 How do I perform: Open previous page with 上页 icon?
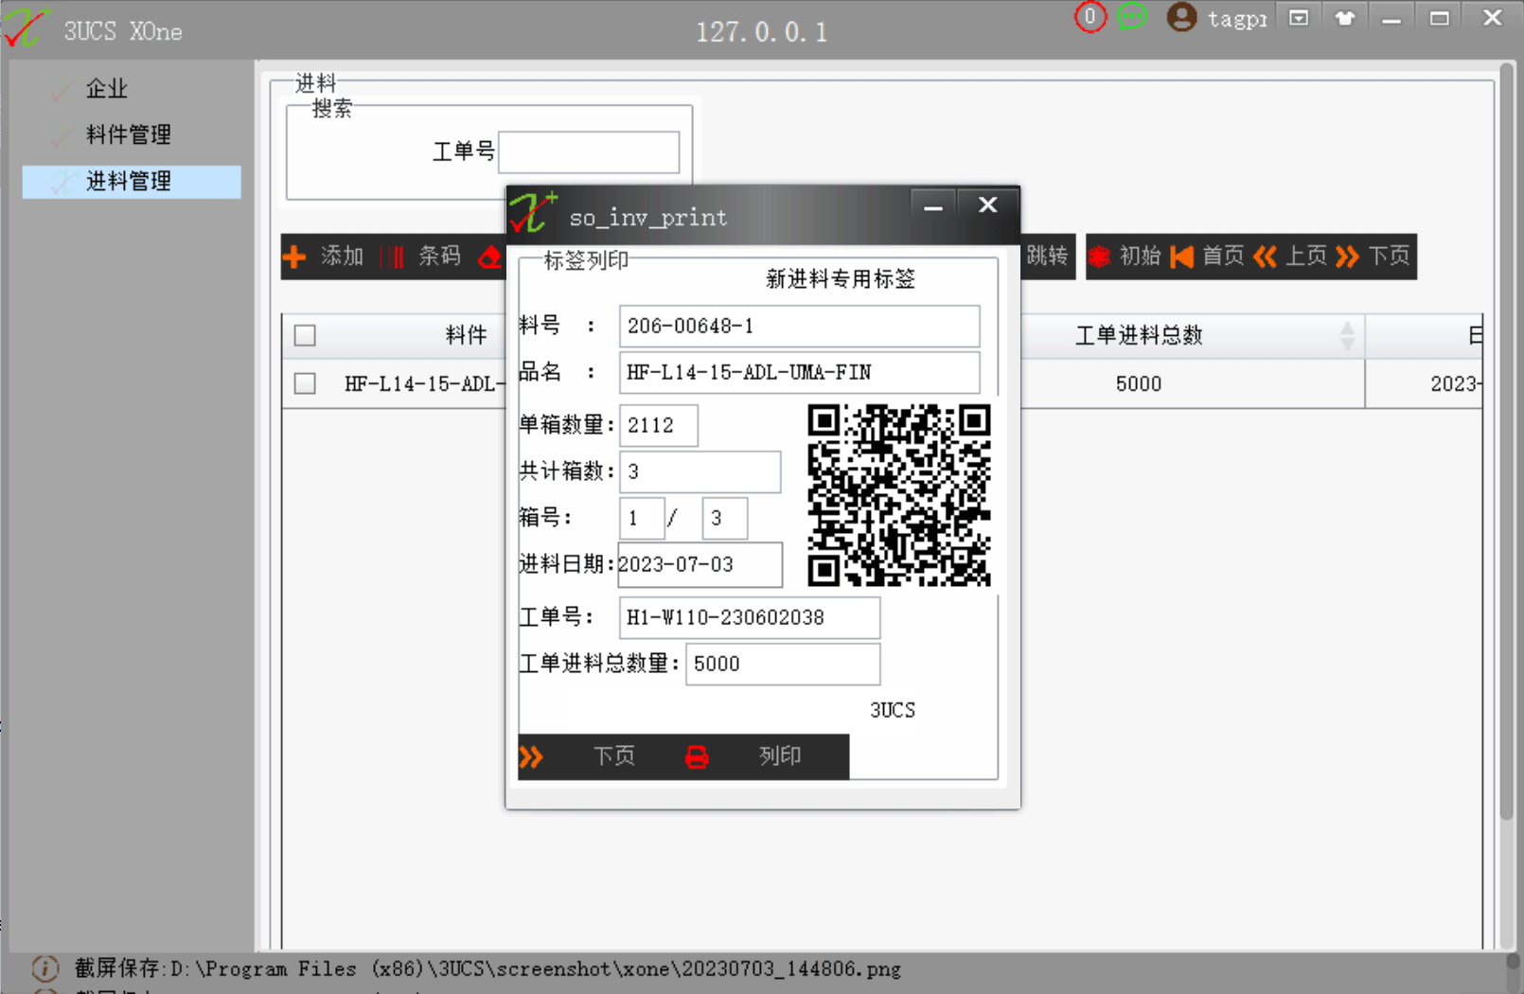(1266, 256)
